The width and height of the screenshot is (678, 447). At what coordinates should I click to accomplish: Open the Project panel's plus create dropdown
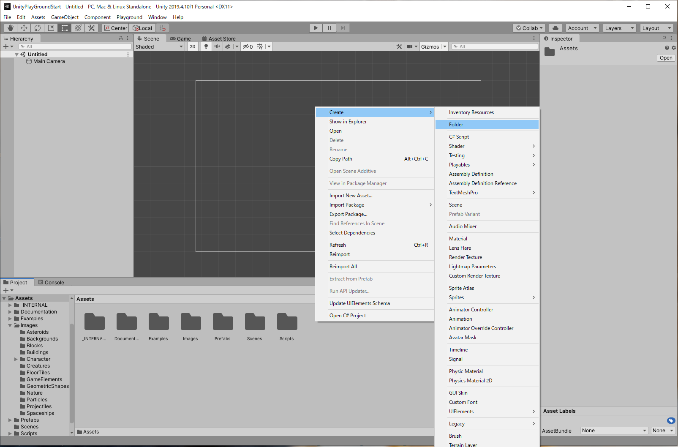pos(8,290)
